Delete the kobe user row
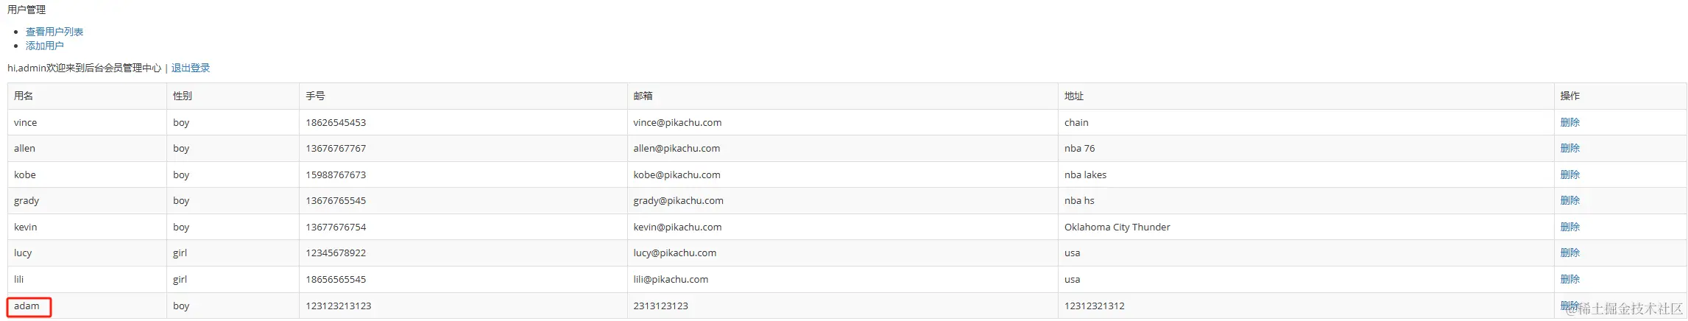 click(1569, 174)
